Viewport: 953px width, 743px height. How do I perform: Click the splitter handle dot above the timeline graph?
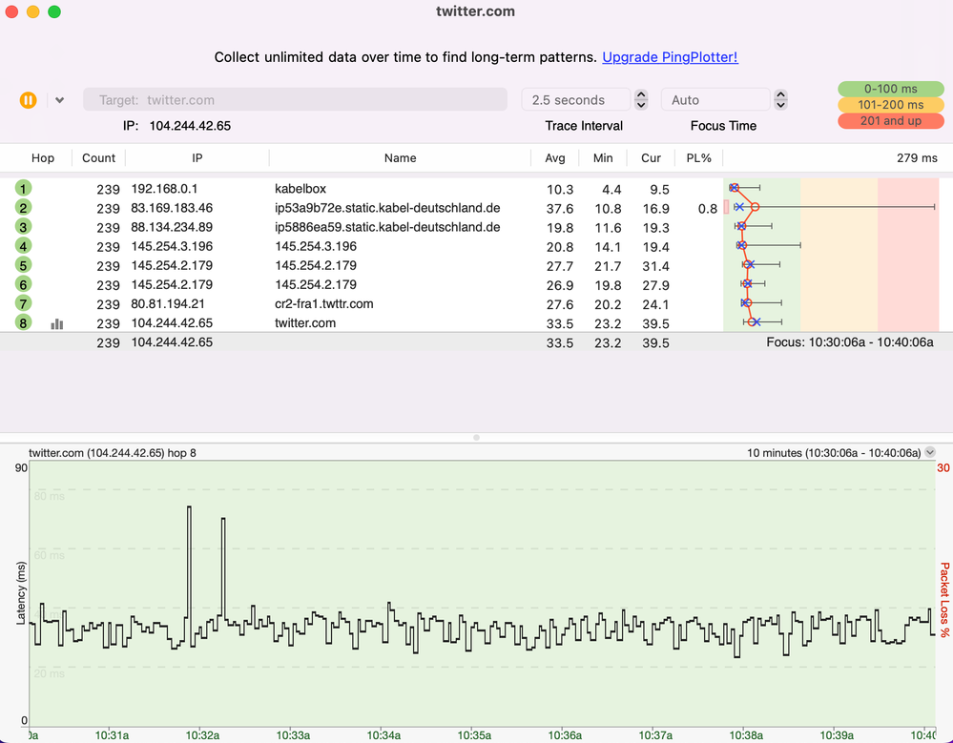point(477,438)
